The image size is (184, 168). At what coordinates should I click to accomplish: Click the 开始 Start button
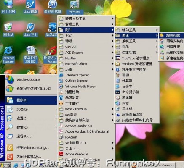[x=5, y=165]
